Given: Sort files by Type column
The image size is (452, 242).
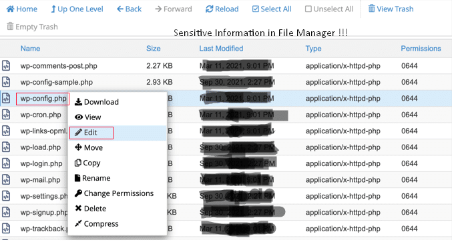Looking at the screenshot, I should point(313,49).
